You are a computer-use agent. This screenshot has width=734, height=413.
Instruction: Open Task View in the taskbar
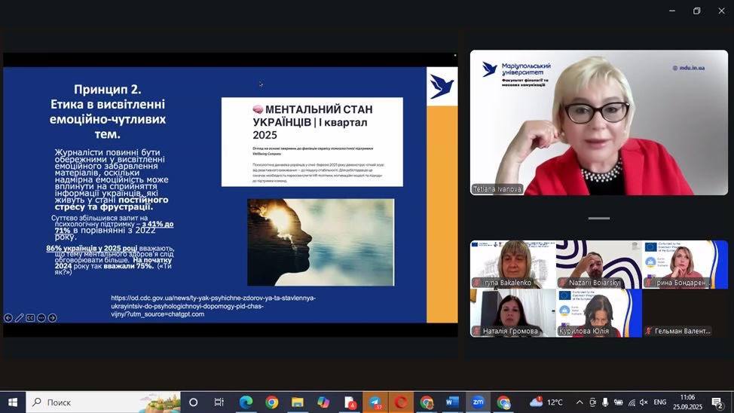coord(219,402)
